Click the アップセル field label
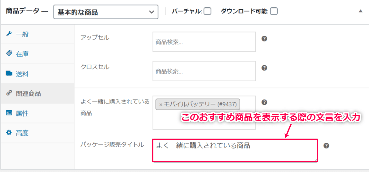369x172 pixels. pos(95,38)
